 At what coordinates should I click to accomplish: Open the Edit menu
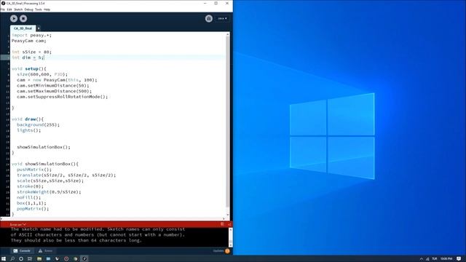9,9
